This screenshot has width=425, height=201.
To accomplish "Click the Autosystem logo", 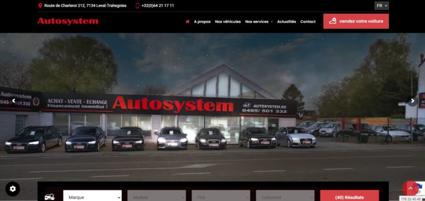I will click(68, 21).
